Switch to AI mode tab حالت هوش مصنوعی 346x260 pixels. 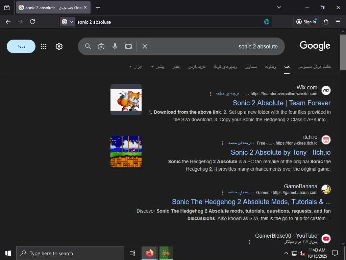(x=314, y=67)
